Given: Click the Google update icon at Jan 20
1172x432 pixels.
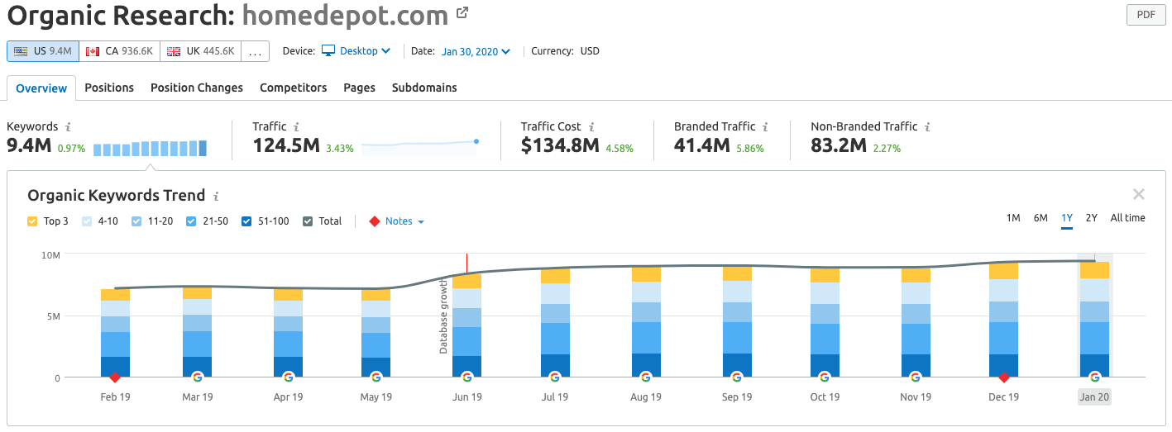Looking at the screenshot, I should tap(1094, 377).
